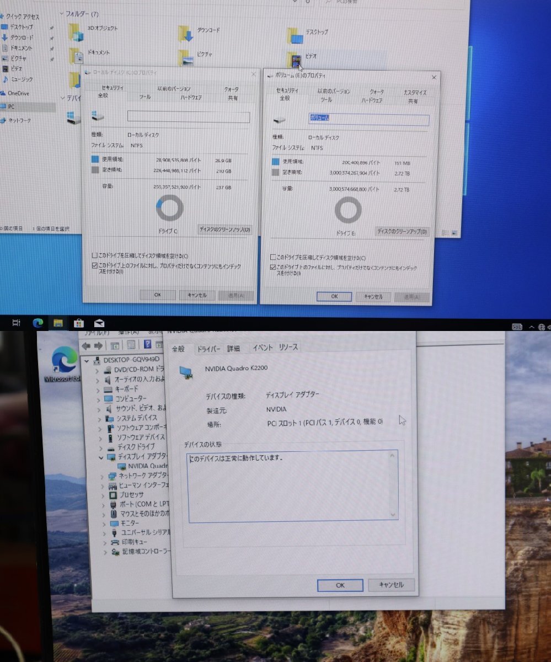
Task: Switch to 共有 tab in drive C properties
Action: (x=233, y=98)
